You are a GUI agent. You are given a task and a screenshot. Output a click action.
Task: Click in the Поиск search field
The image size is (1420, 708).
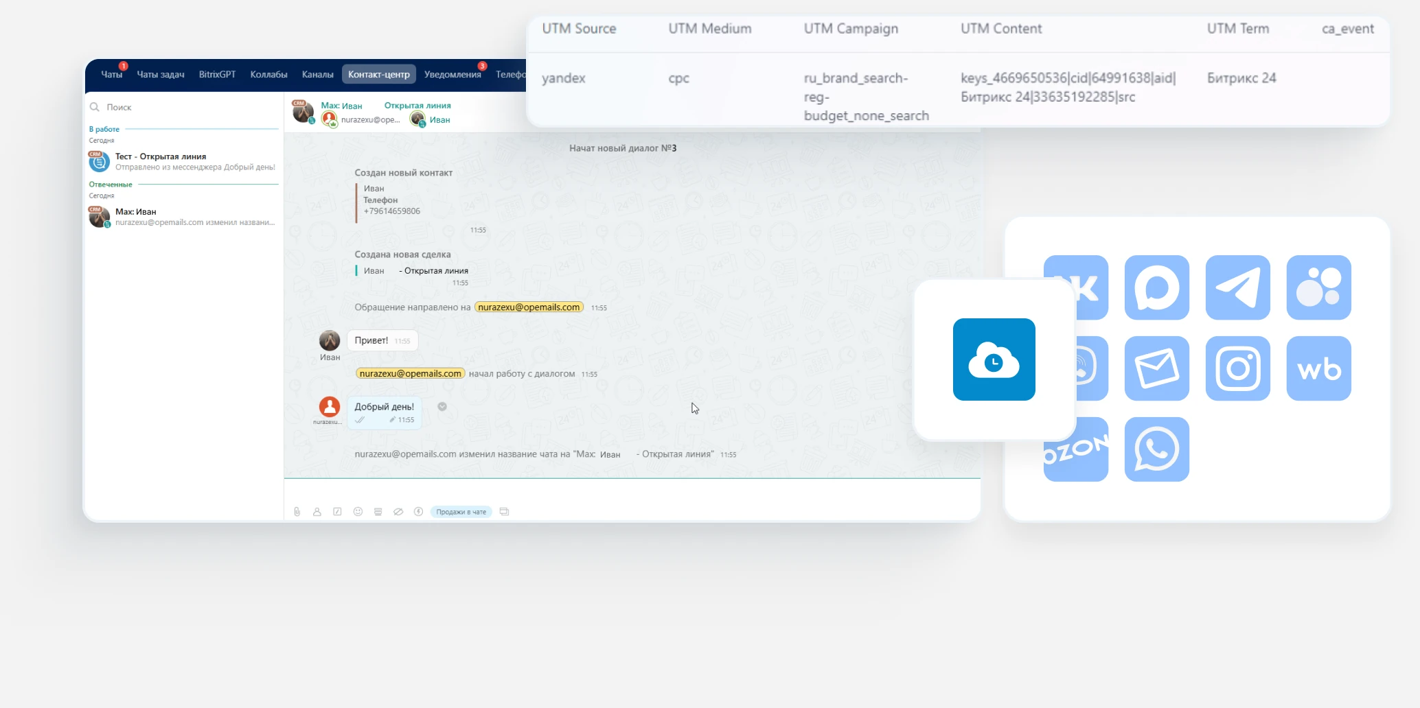185,107
